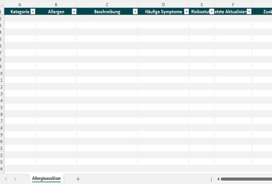Select row 7 via its row header
This screenshot has height=184, width=272.
1,53
